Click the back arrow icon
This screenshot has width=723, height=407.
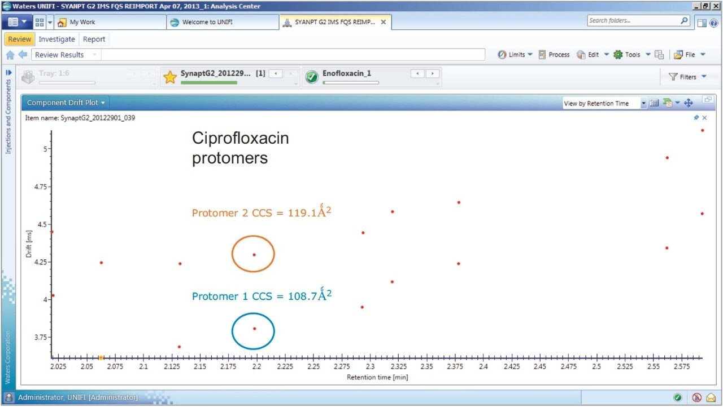(x=23, y=55)
